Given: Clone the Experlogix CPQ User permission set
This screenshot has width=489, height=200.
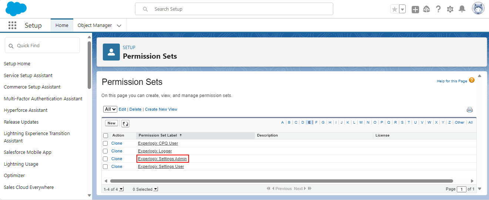Looking at the screenshot, I should tap(117, 143).
